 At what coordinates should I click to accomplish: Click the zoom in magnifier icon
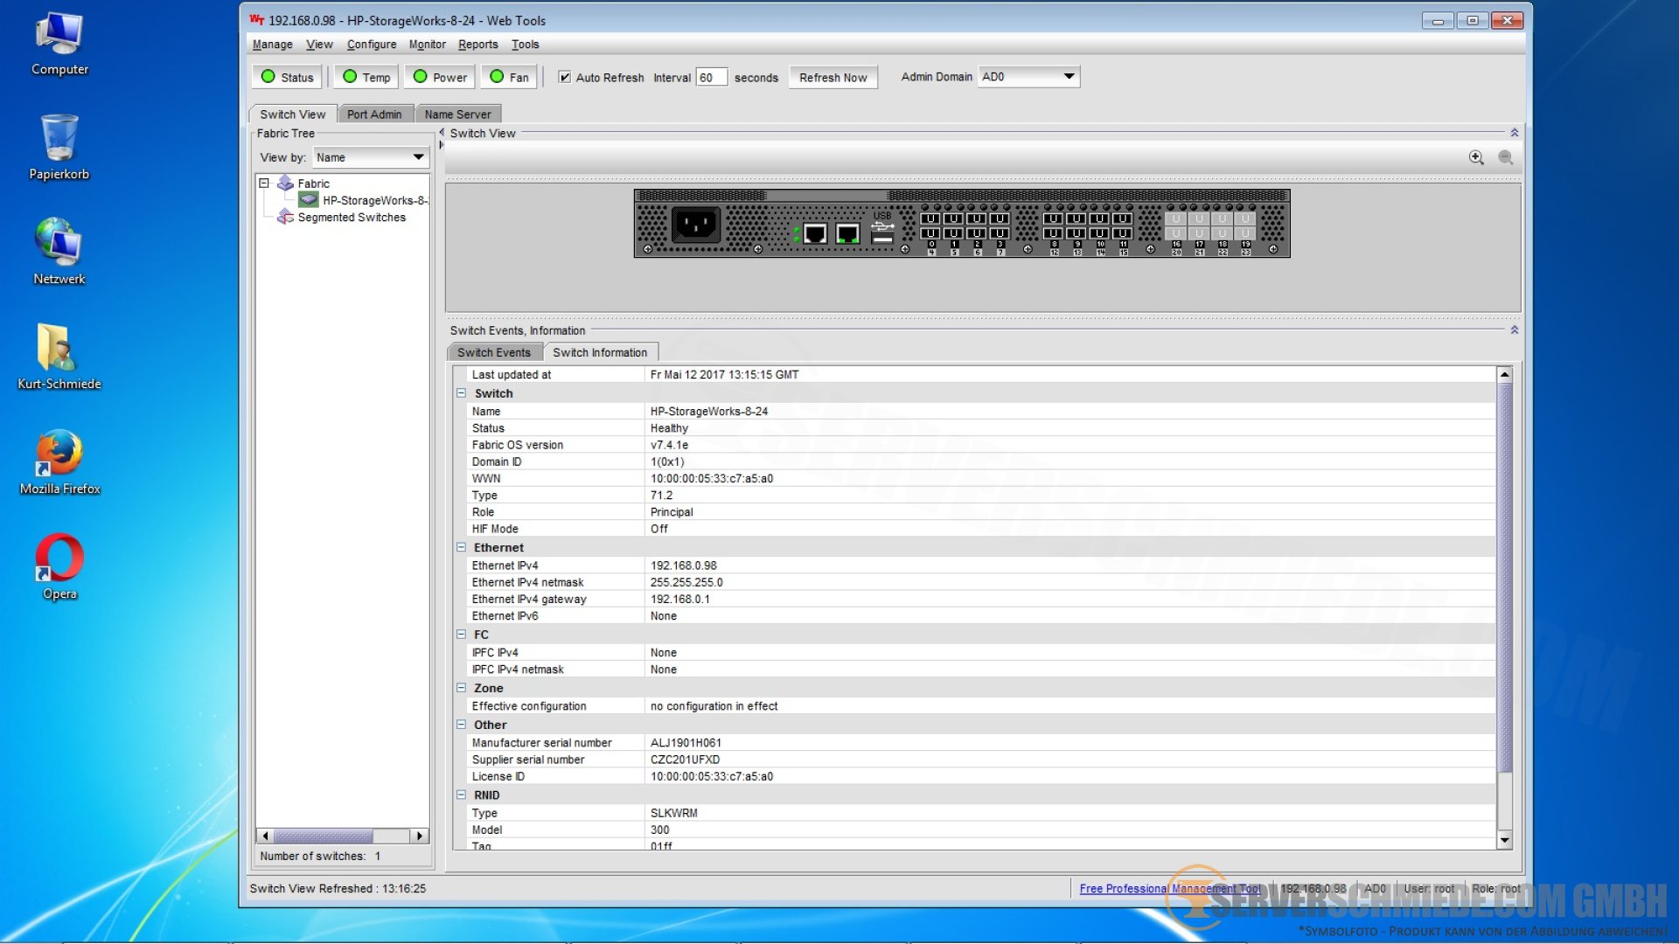(x=1476, y=157)
